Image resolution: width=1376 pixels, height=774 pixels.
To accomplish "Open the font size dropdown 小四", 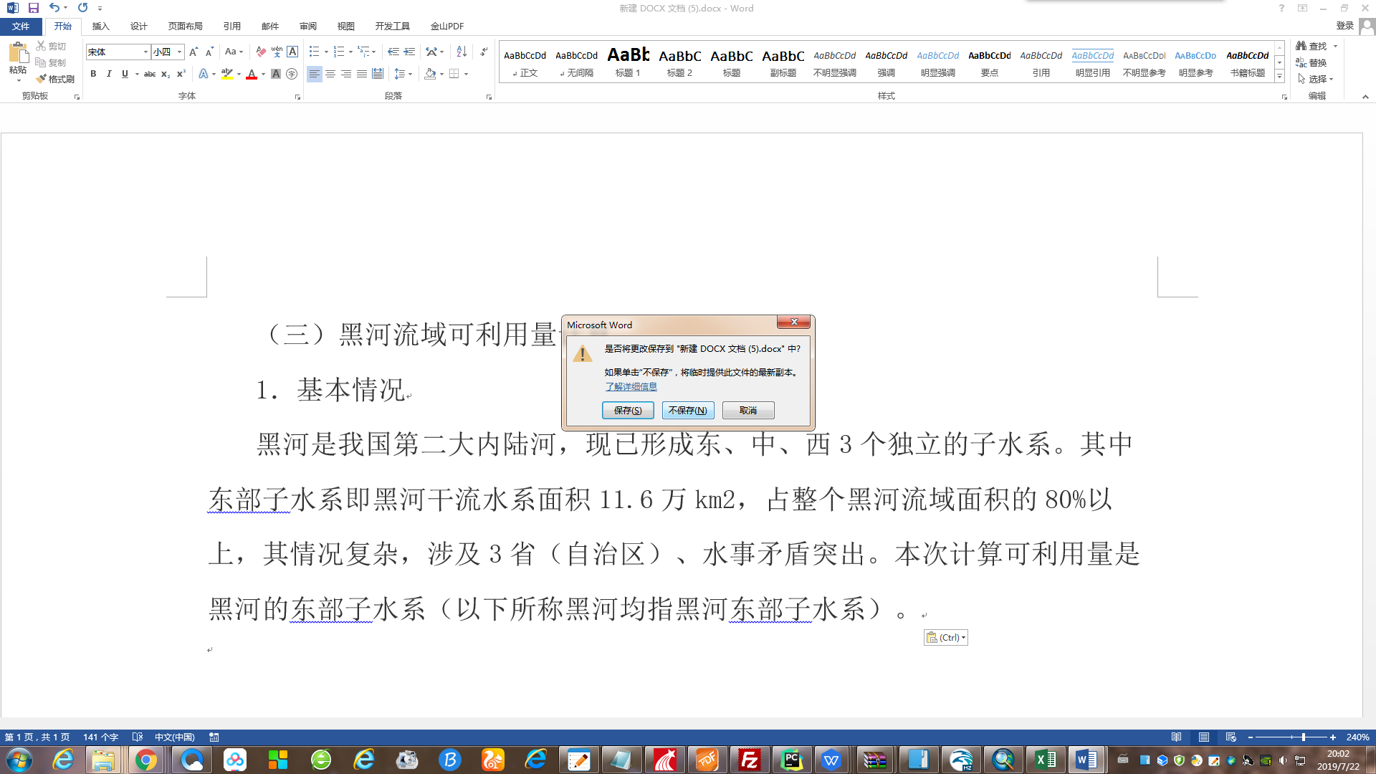I will pyautogui.click(x=179, y=52).
